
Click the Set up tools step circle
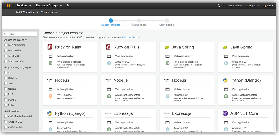tap(139, 20)
